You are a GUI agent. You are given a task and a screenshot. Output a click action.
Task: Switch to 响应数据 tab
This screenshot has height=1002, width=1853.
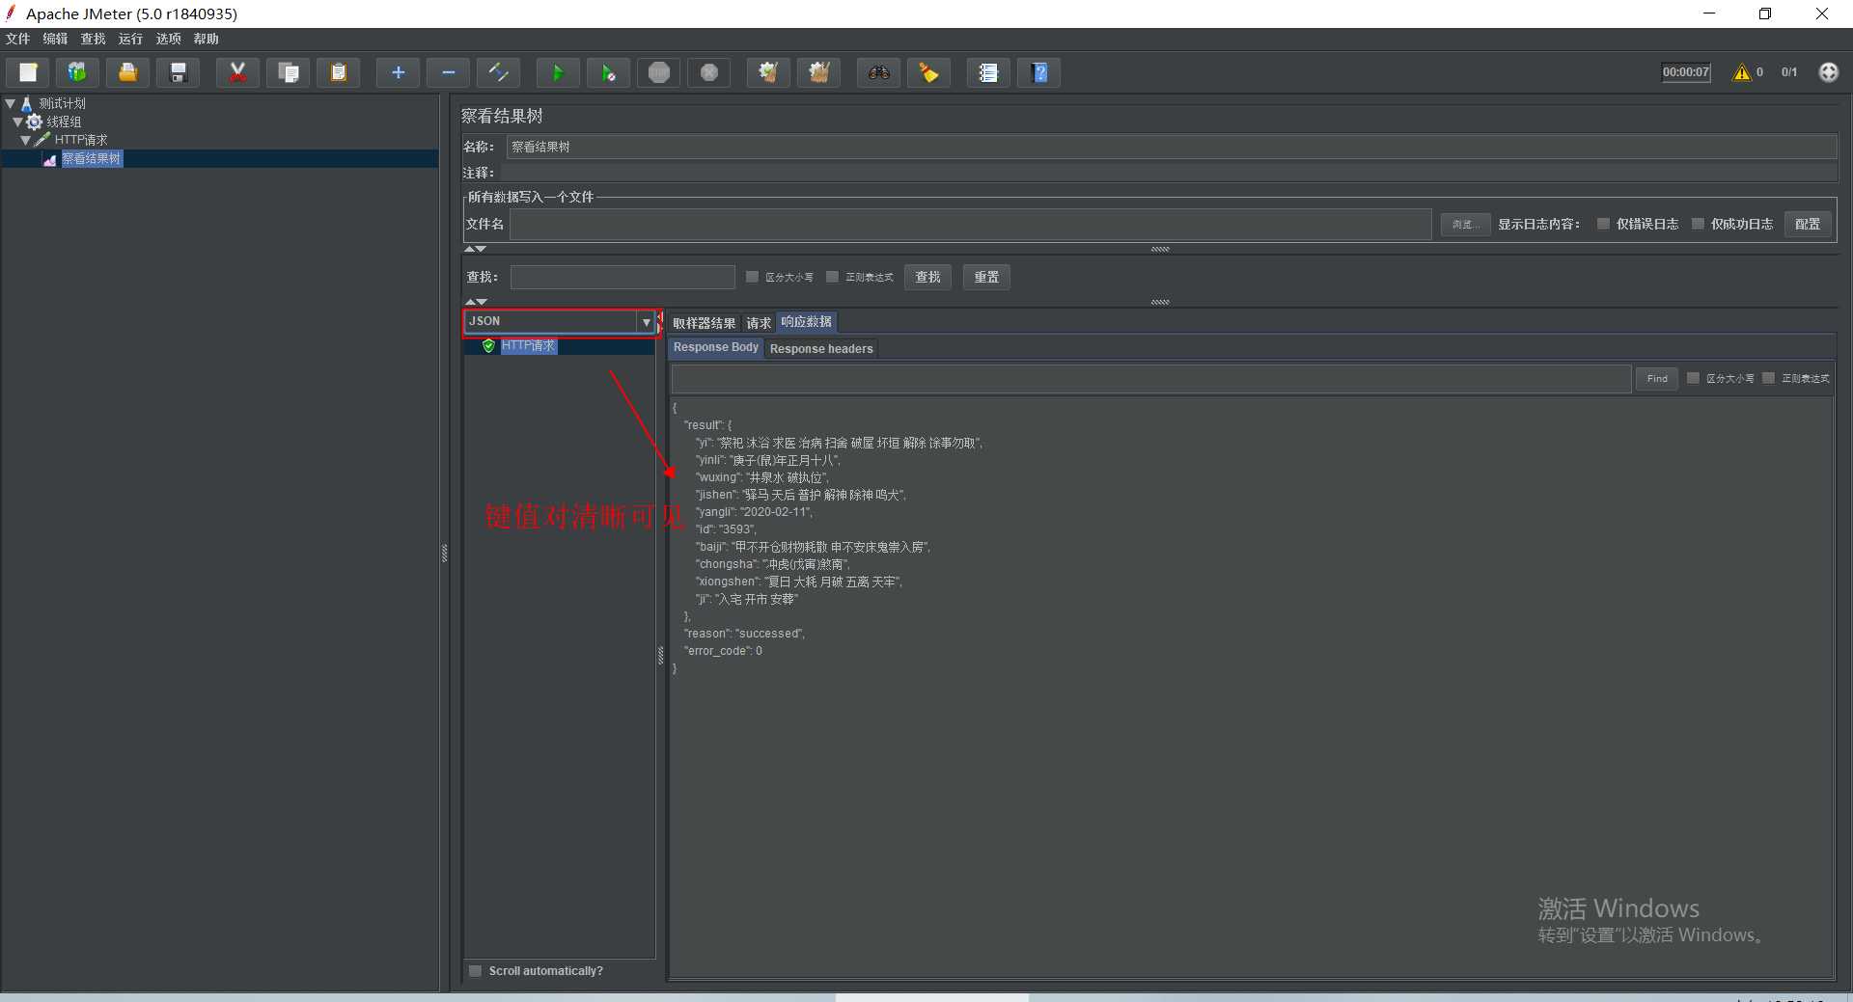click(x=807, y=322)
